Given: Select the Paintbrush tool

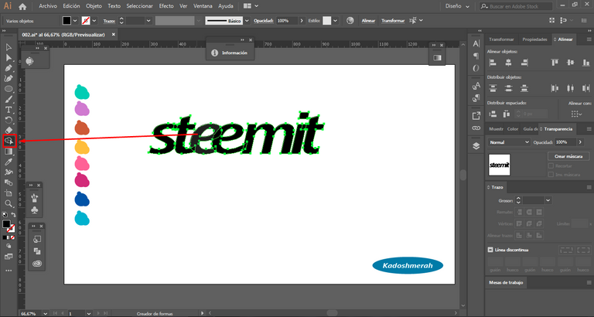Looking at the screenshot, I should 9,99.
